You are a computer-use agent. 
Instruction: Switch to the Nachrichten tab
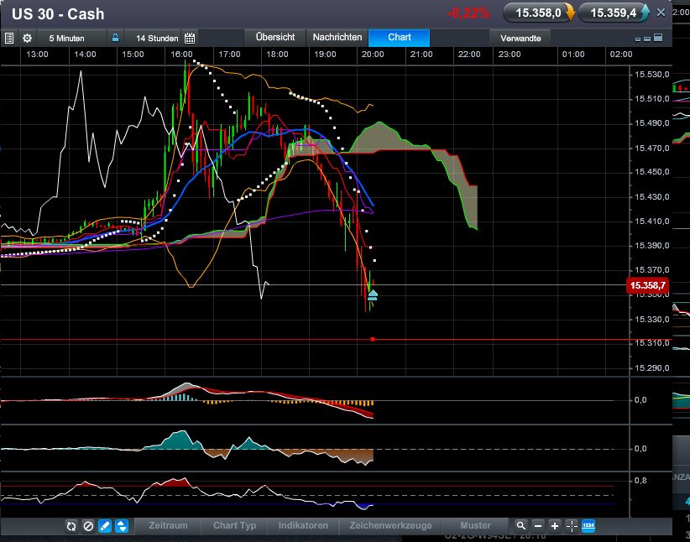pos(337,38)
